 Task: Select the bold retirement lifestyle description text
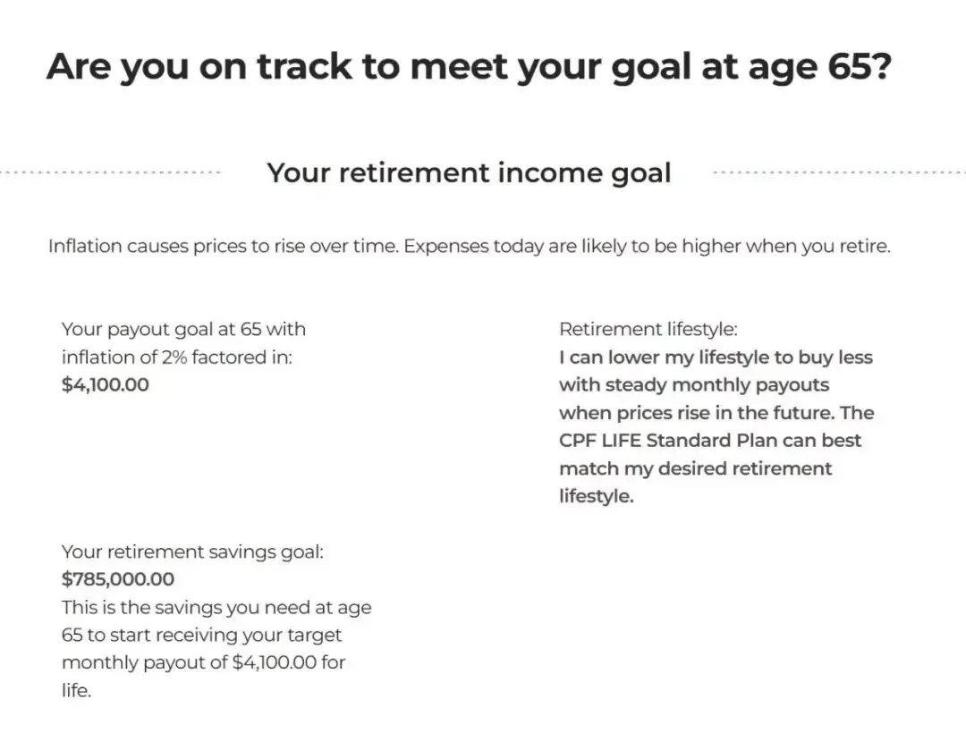[x=716, y=426]
